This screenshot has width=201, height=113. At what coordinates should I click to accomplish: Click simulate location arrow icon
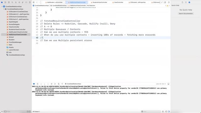(62, 84)
